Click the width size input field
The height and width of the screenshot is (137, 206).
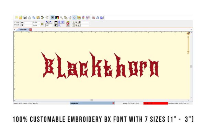28,22
